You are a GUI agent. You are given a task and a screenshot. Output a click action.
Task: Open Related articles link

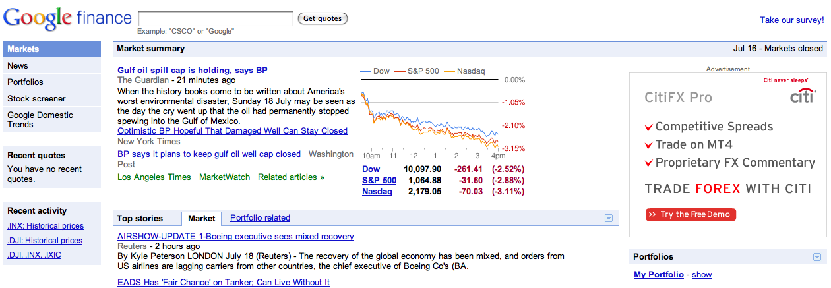291,177
